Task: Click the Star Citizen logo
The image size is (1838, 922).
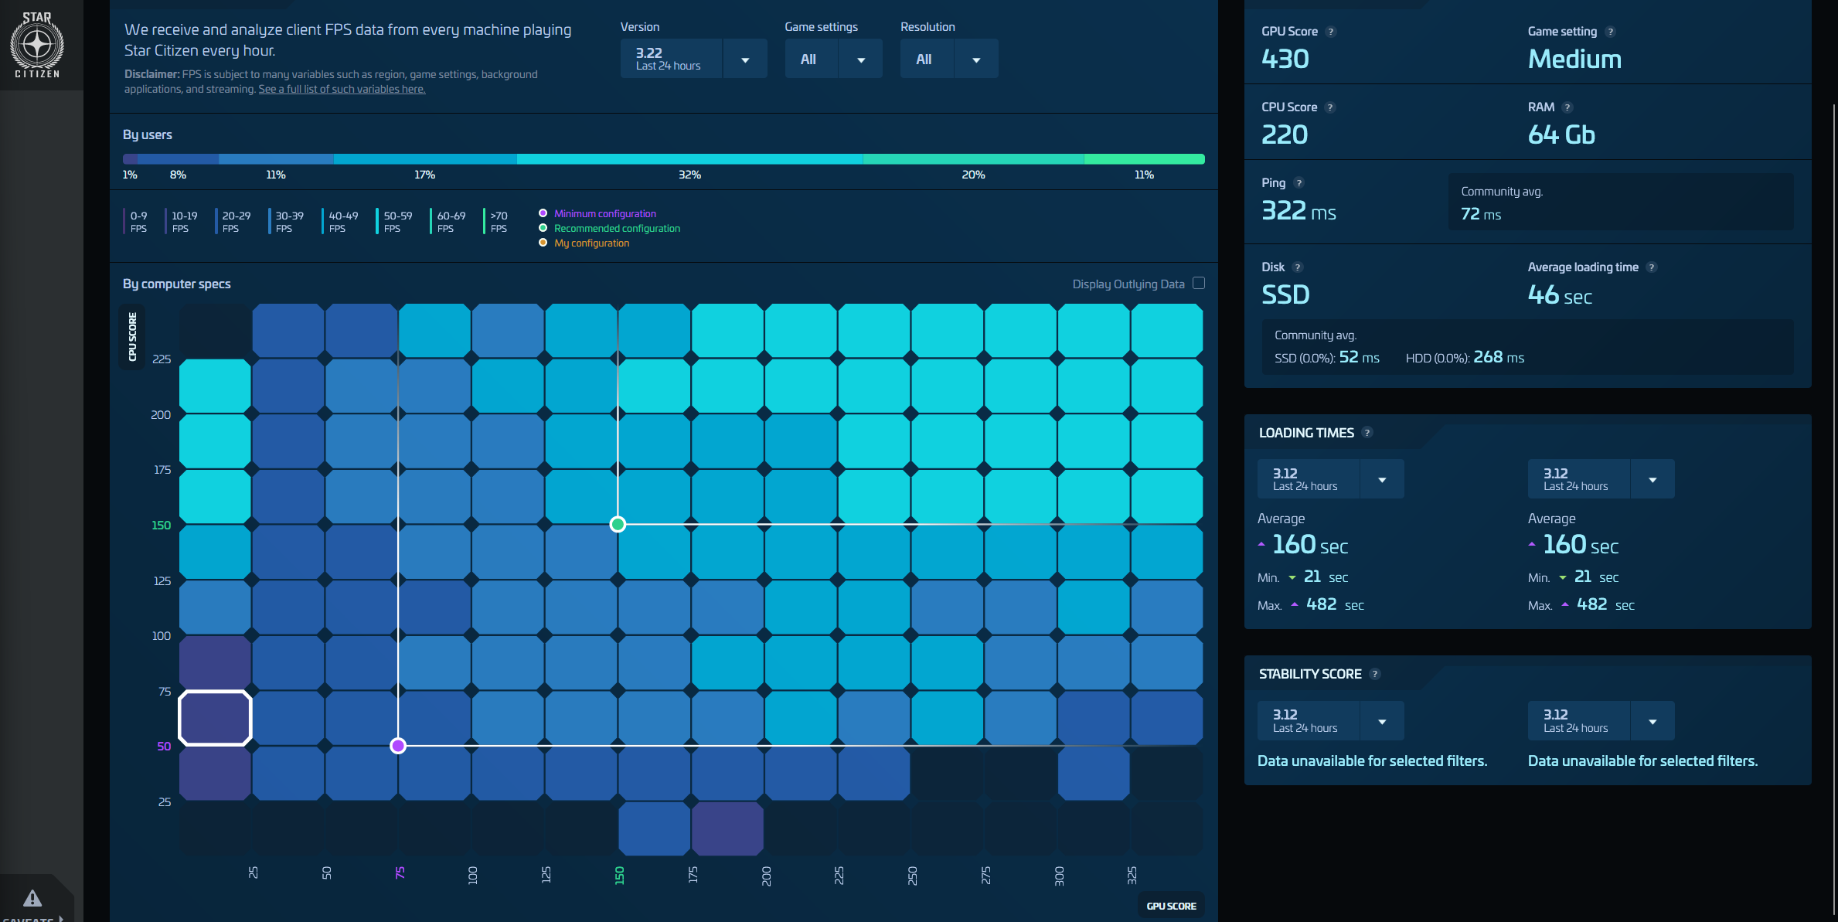Action: click(x=37, y=45)
